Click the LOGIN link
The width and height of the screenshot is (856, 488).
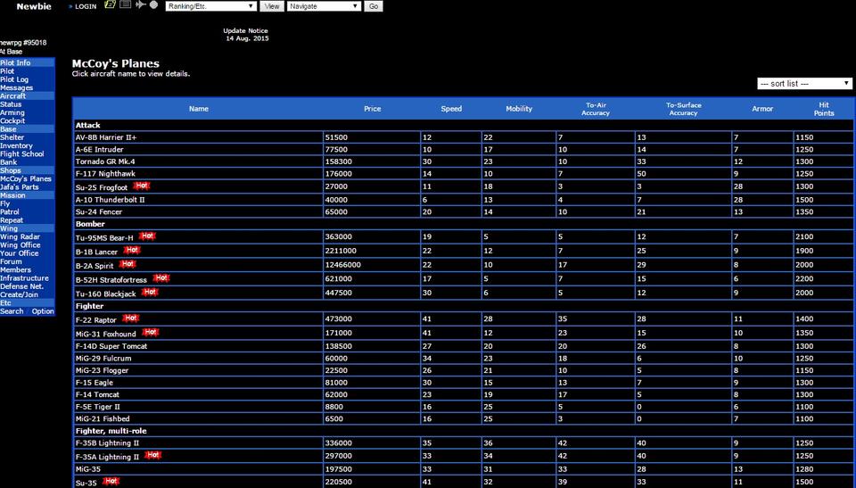(x=85, y=6)
